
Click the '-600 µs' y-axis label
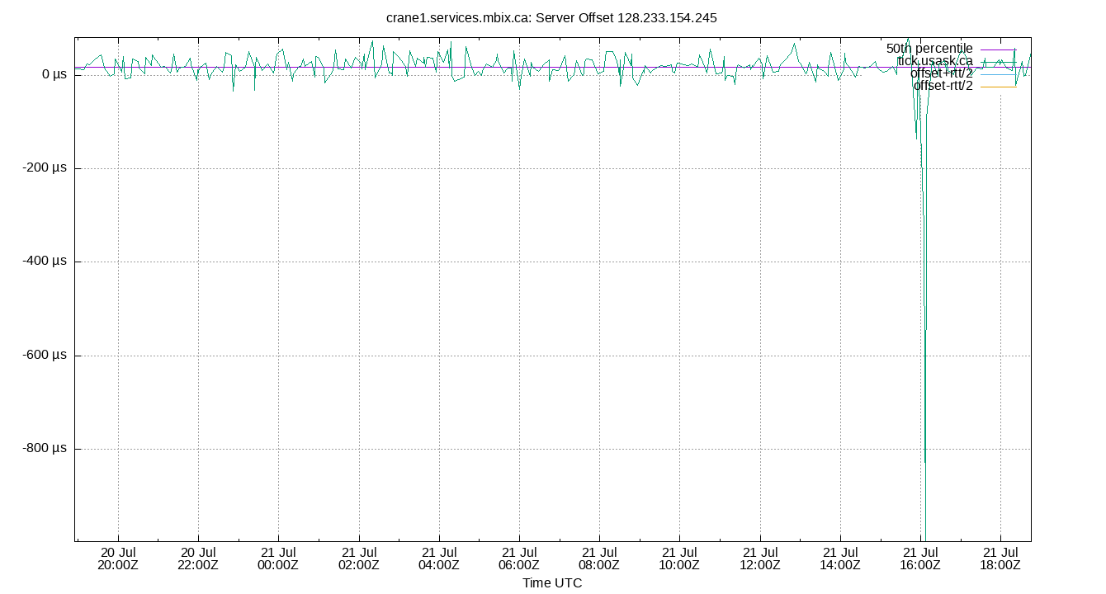click(x=45, y=356)
